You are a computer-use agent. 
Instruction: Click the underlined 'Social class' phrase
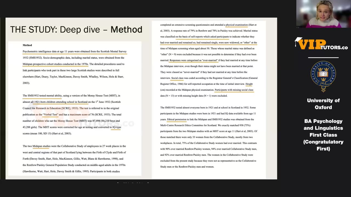pyautogui.click(x=177, y=78)
